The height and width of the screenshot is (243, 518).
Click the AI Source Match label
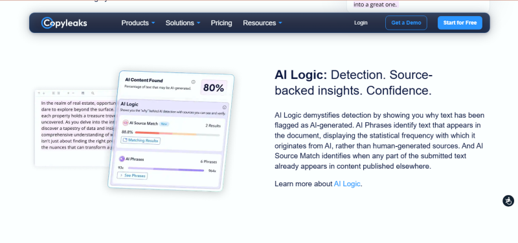click(x=143, y=123)
